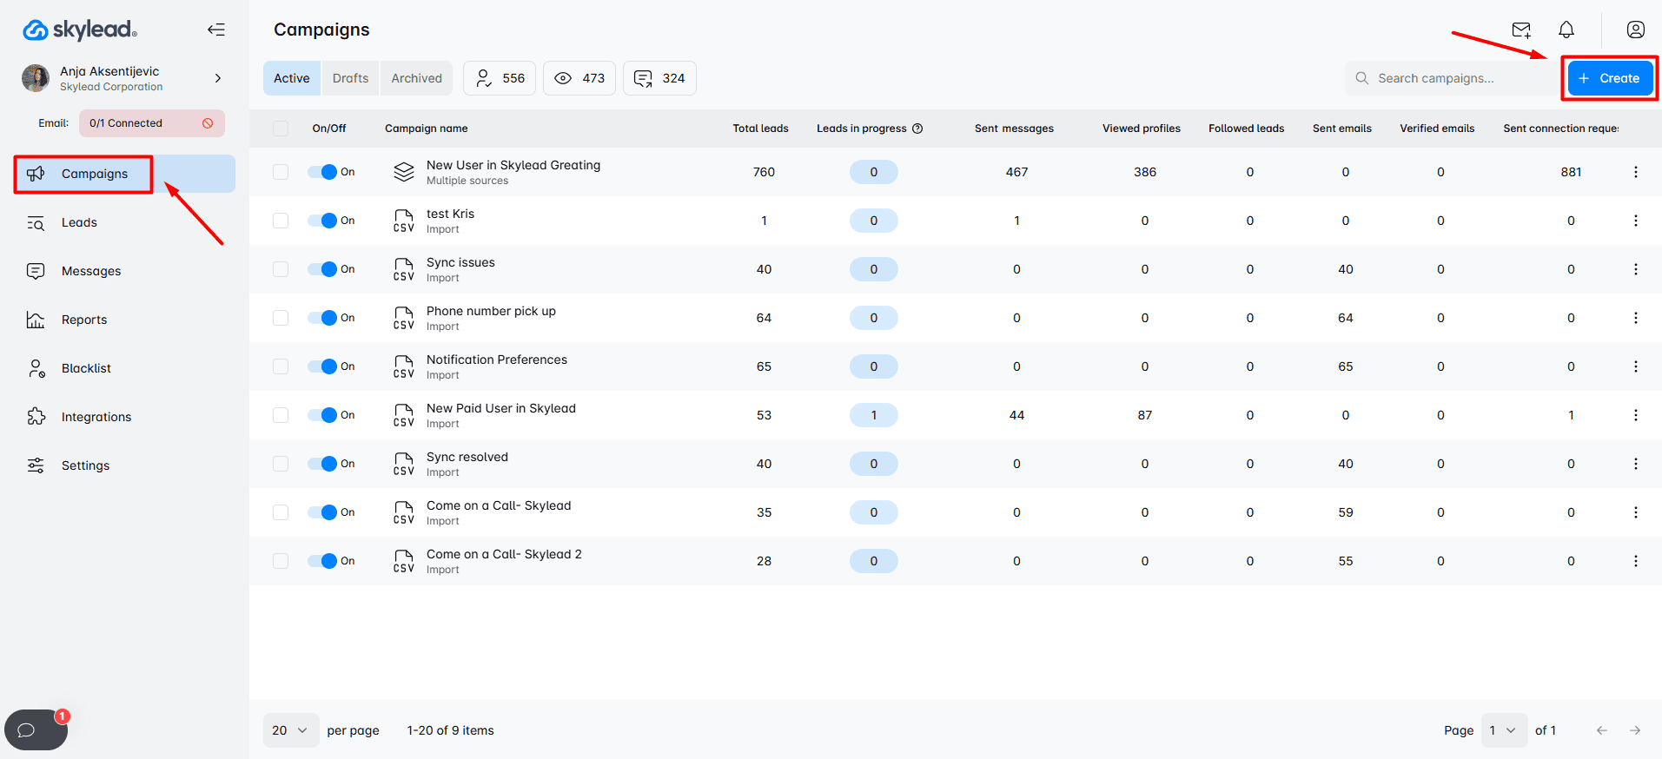Open the Page number dropdown

pyautogui.click(x=1504, y=730)
